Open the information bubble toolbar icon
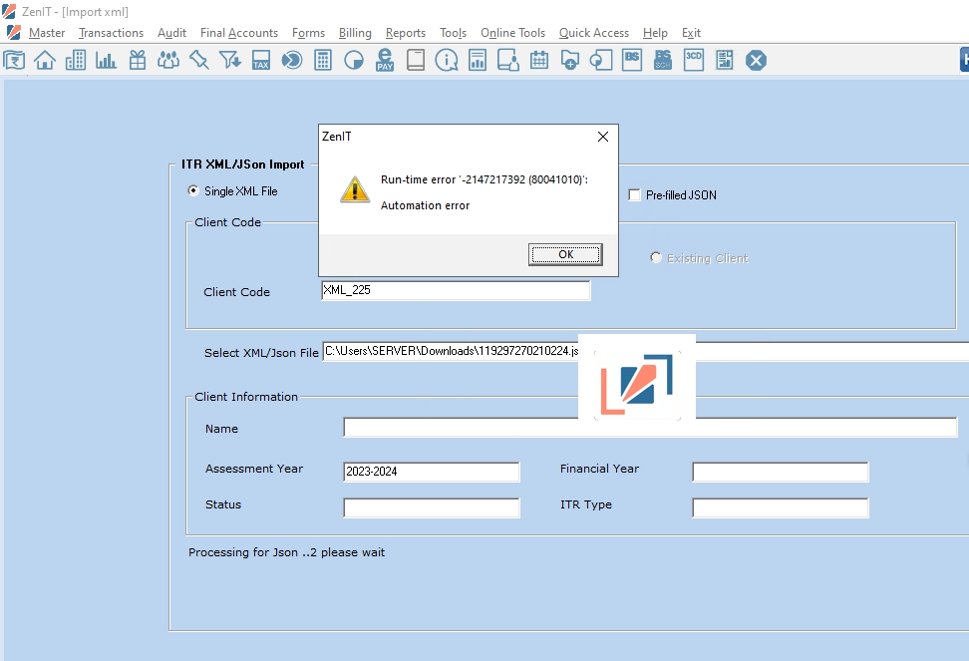The image size is (969, 661). click(x=447, y=60)
